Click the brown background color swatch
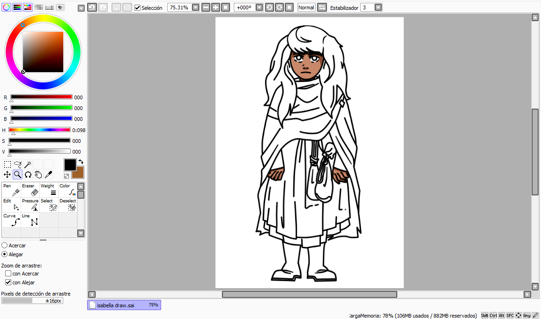The height and width of the screenshot is (319, 541). [79, 174]
